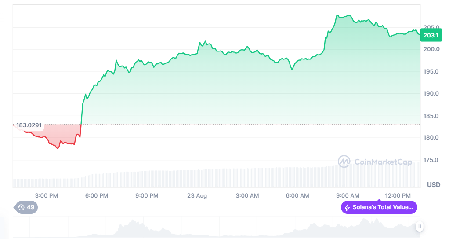Select the 23 Aug date axis label
449x239 pixels.
coord(197,195)
